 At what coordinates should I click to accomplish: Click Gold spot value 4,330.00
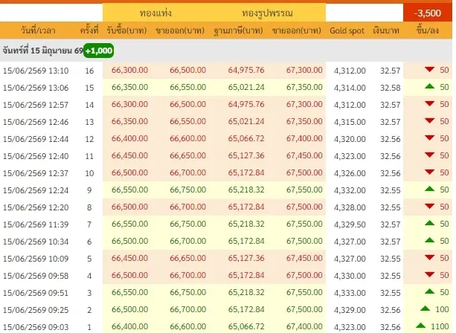pos(350,276)
